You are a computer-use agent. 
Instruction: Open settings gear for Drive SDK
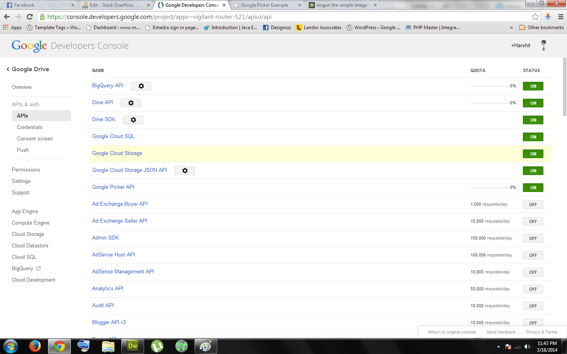pyautogui.click(x=133, y=120)
